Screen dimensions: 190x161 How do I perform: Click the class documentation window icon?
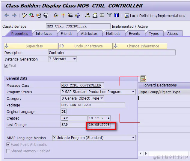coord(102,15)
